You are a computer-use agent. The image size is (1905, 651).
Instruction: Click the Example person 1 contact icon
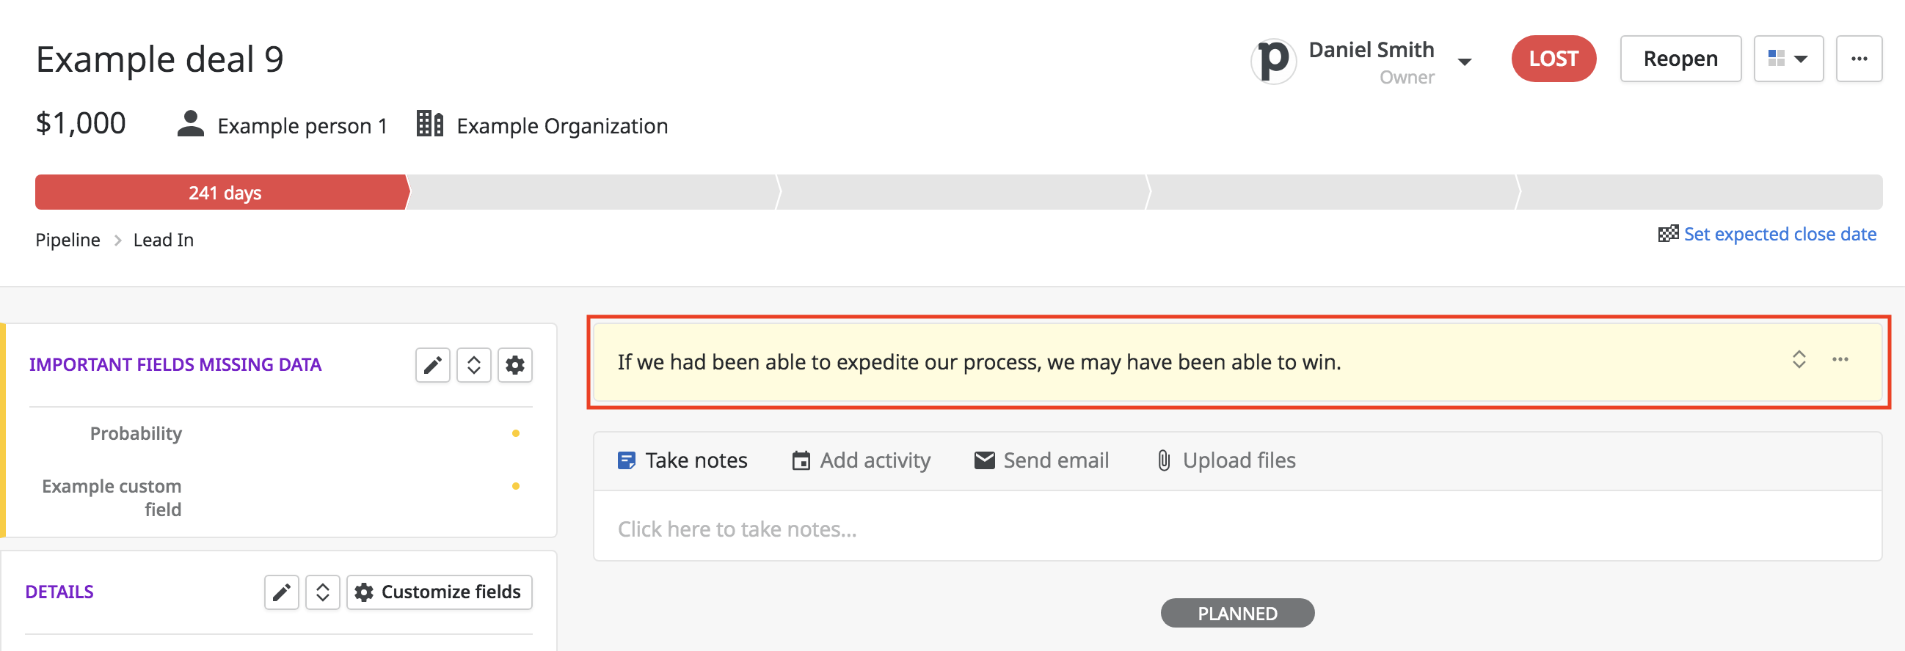[191, 124]
